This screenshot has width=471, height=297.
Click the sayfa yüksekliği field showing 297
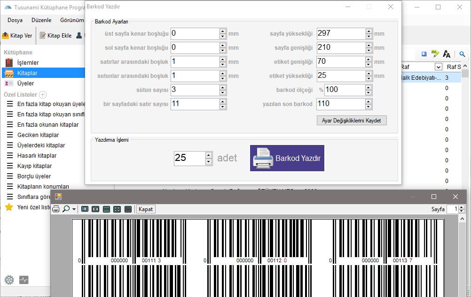coord(341,34)
